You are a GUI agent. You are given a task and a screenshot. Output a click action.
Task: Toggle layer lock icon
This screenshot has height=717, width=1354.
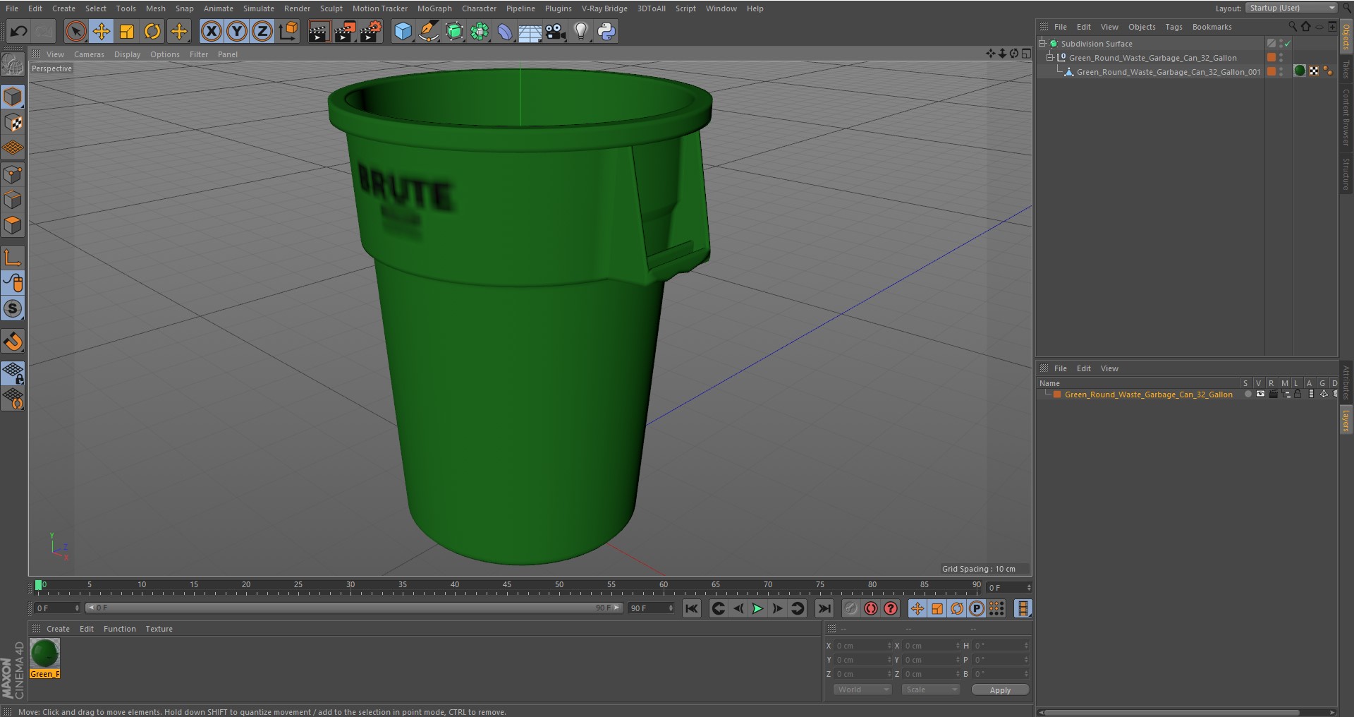(x=1298, y=394)
